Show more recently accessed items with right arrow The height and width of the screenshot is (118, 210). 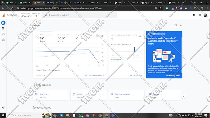click(184, 96)
